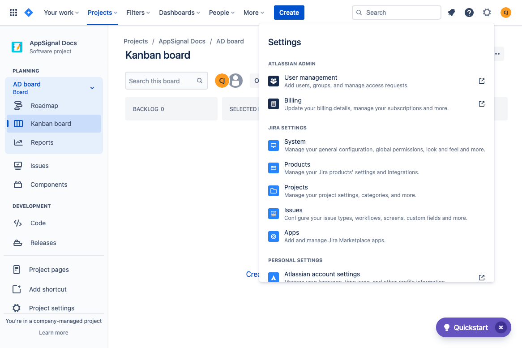Expand the More dropdown
Screen dimensions: 522x348
[254, 13]
